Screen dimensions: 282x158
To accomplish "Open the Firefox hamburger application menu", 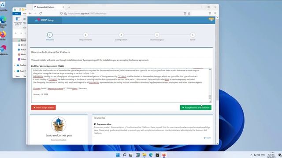I will coord(215,14).
